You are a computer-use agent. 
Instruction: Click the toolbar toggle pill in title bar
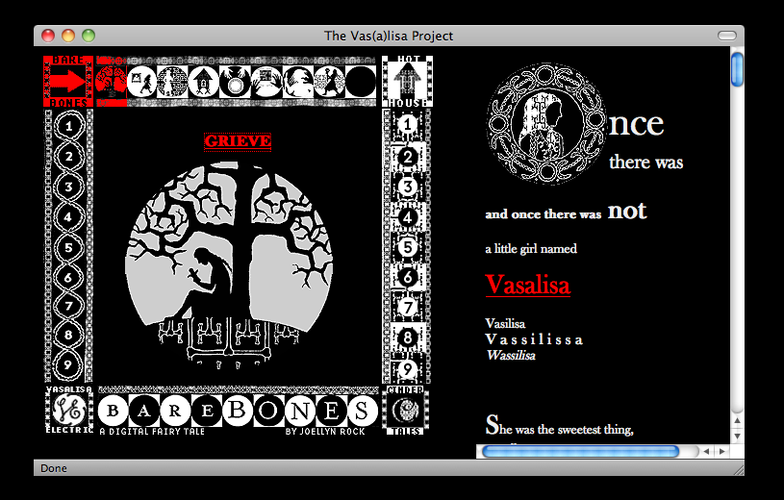pyautogui.click(x=726, y=36)
